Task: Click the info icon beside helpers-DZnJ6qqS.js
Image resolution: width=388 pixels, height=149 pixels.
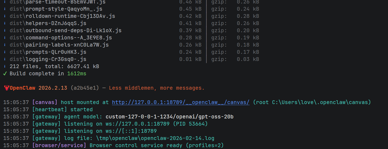Action: tap(5, 23)
